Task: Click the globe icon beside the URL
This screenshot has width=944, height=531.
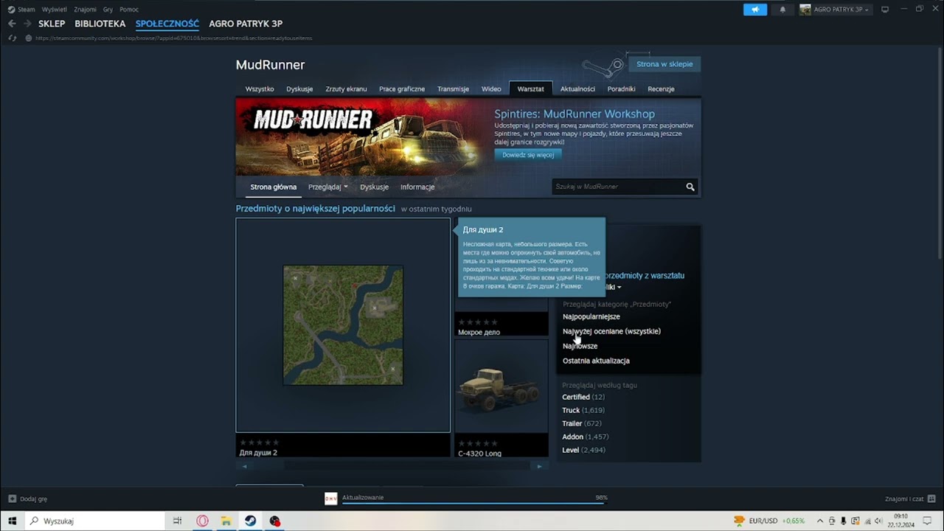Action: (x=28, y=38)
